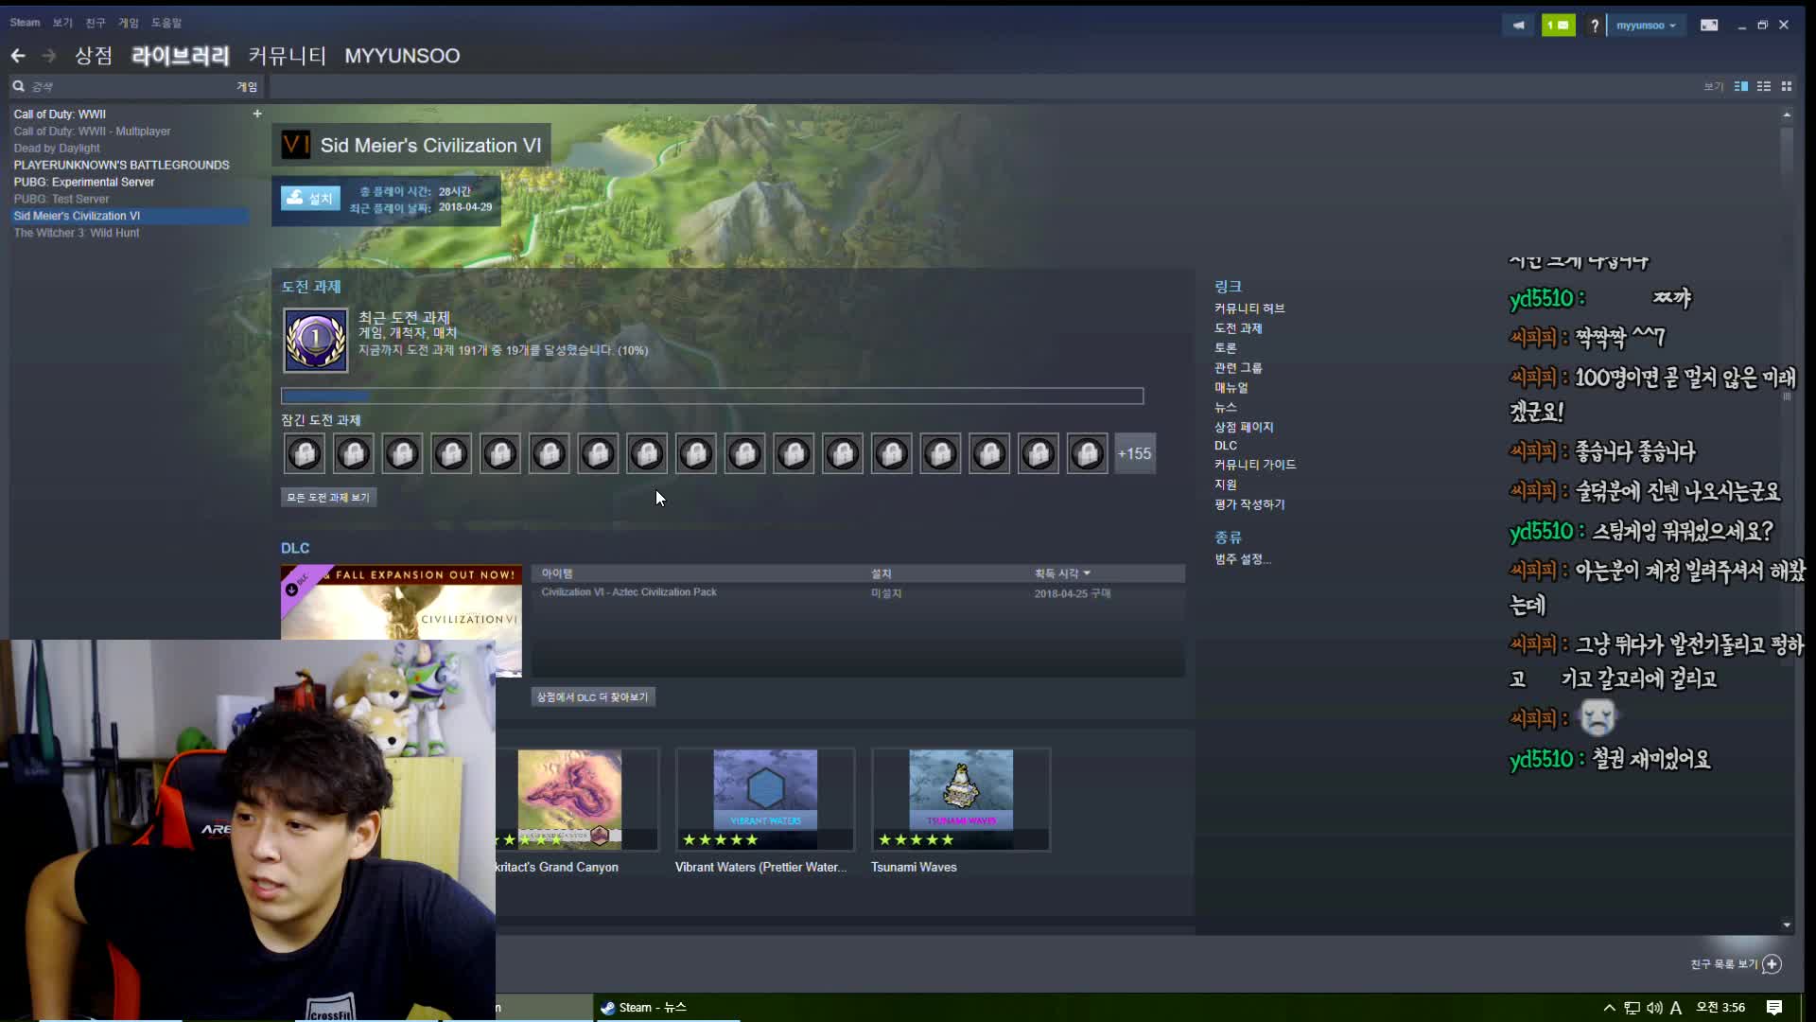The image size is (1816, 1022).
Task: Open Tsunami Waves workshop thumbnail
Action: [x=961, y=800]
